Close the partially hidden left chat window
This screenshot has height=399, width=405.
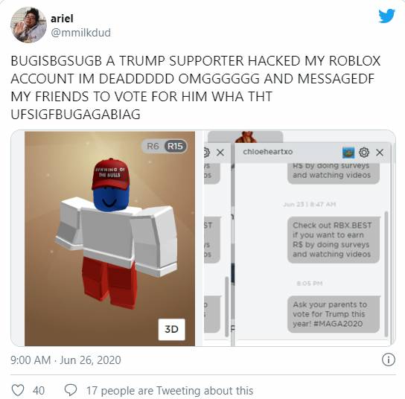point(220,153)
